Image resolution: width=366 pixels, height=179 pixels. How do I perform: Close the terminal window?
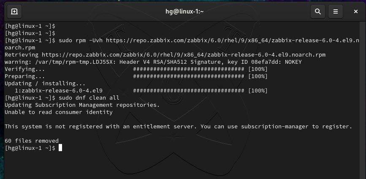356,11
